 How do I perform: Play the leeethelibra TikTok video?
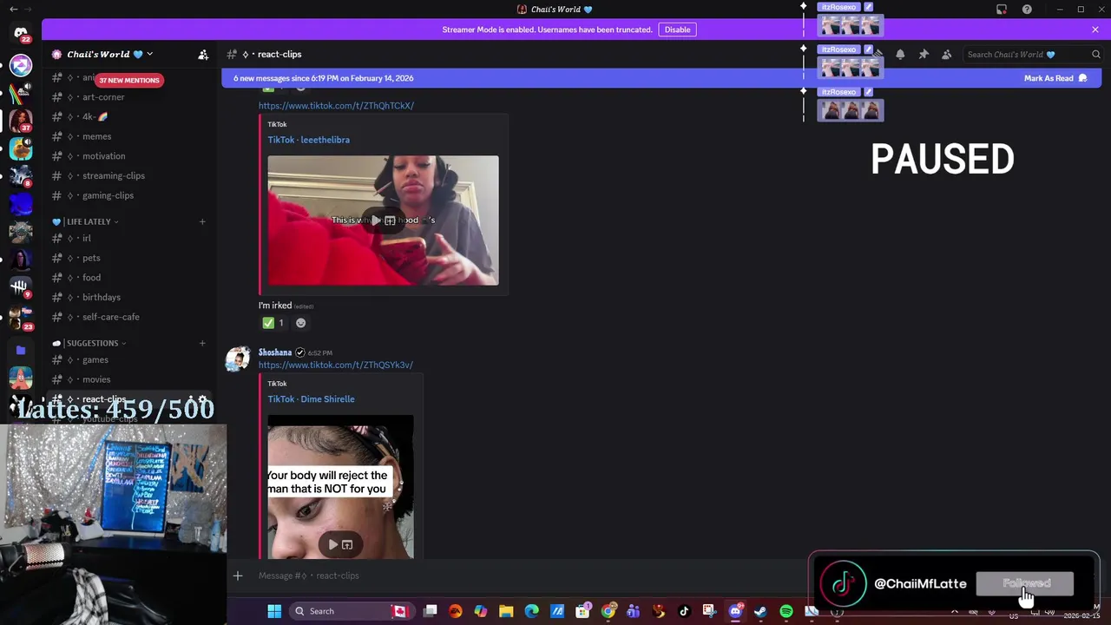pos(376,220)
